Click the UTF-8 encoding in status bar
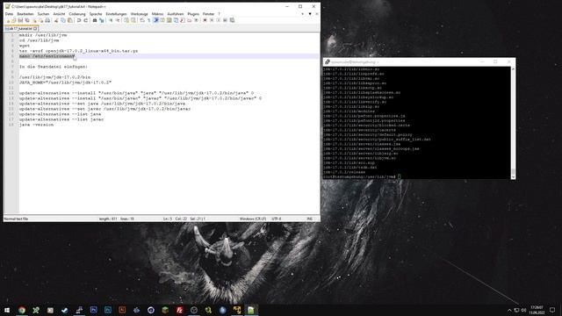562x316 pixels. pos(277,219)
